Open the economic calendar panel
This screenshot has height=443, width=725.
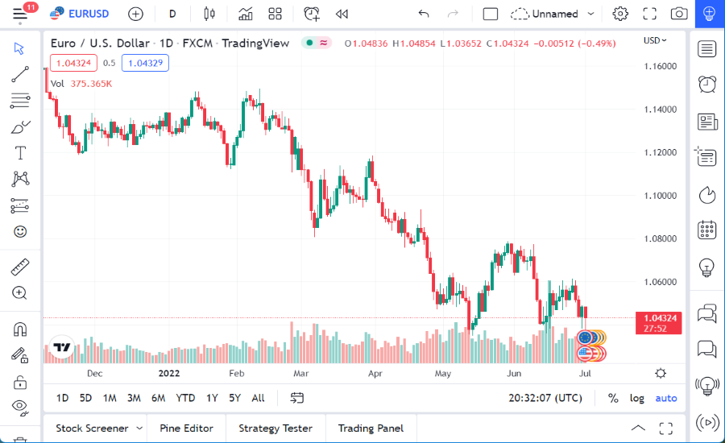[707, 230]
